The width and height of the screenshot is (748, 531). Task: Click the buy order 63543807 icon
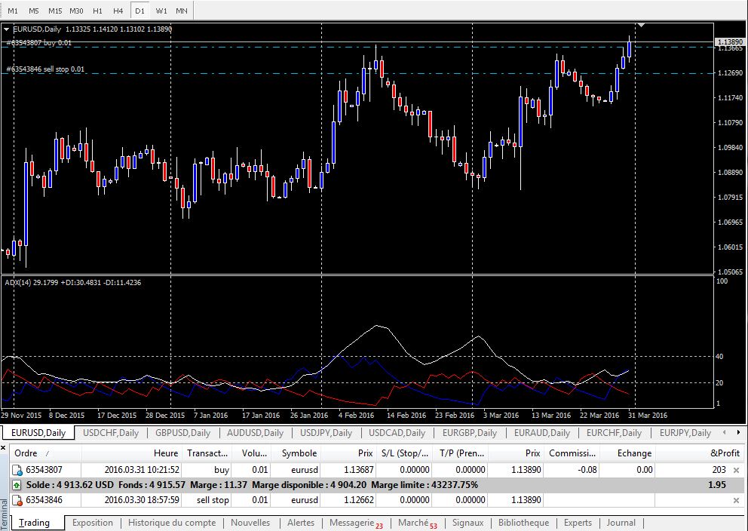click(x=17, y=469)
